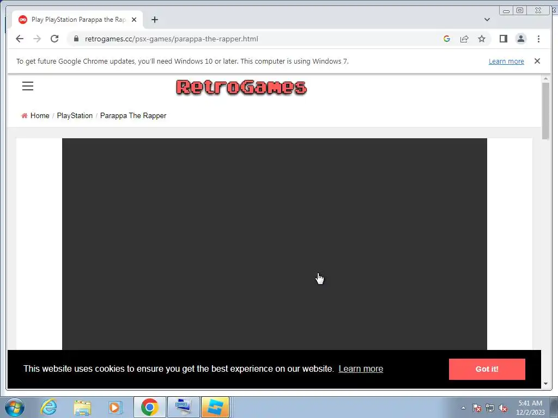558x418 pixels.
Task: Reload the page with the refresh icon
Action: click(x=54, y=39)
